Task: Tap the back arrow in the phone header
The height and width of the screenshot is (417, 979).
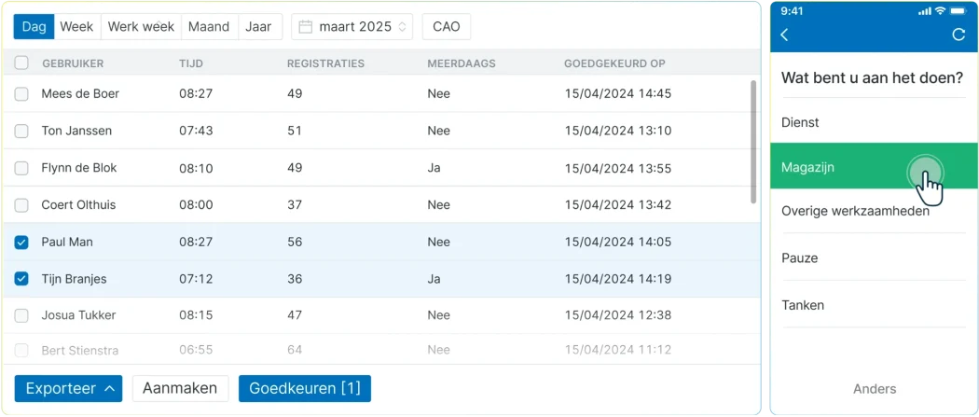Action: pyautogui.click(x=784, y=35)
